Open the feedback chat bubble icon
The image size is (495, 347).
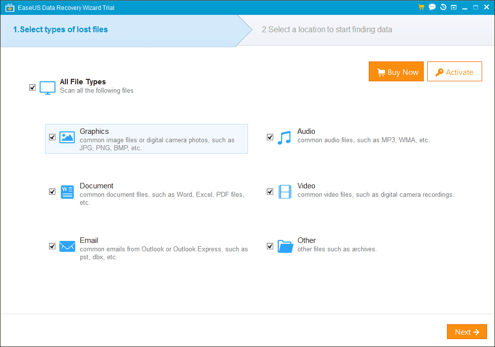(x=432, y=7)
